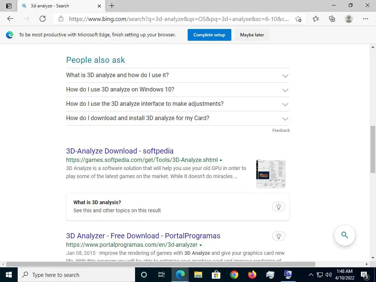Open the Favorites list icon

coord(316,19)
